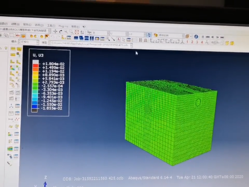Click the Query information icon

(196, 36)
